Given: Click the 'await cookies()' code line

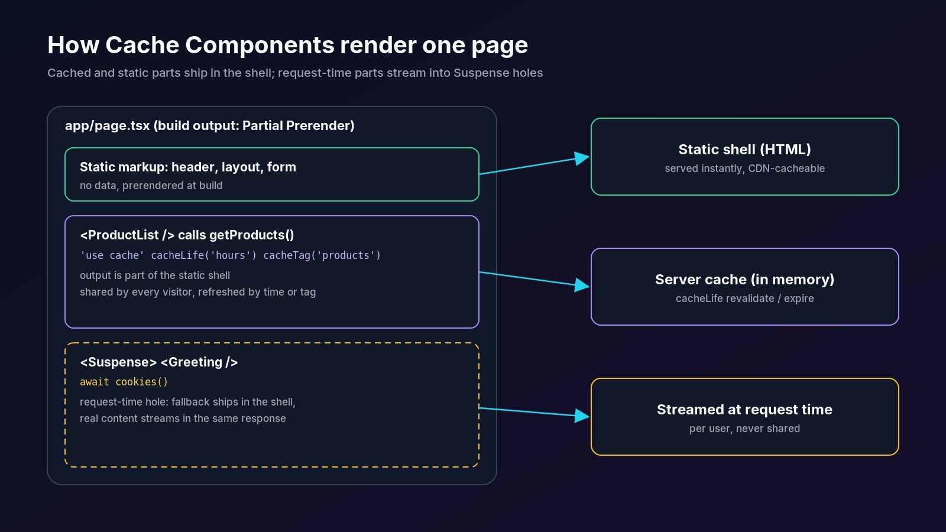Looking at the screenshot, I should (x=124, y=382).
